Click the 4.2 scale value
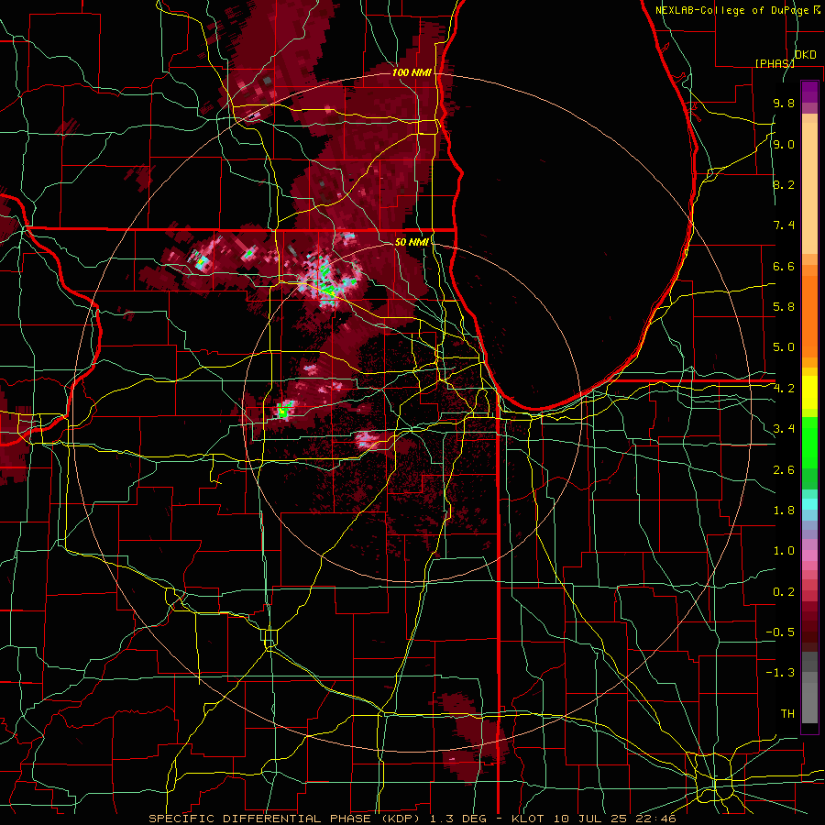This screenshot has width=825, height=825. (784, 389)
